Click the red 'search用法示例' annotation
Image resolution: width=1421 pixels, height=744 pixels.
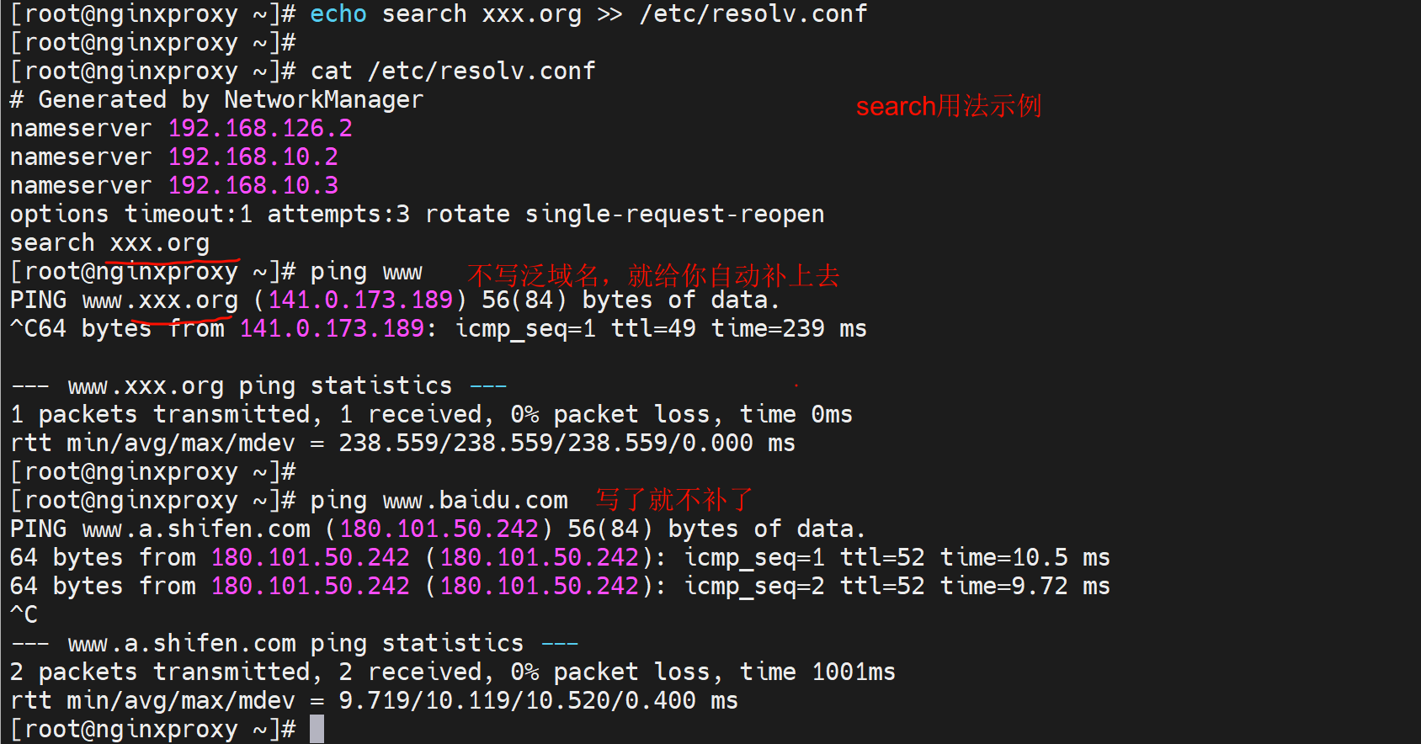(x=949, y=106)
